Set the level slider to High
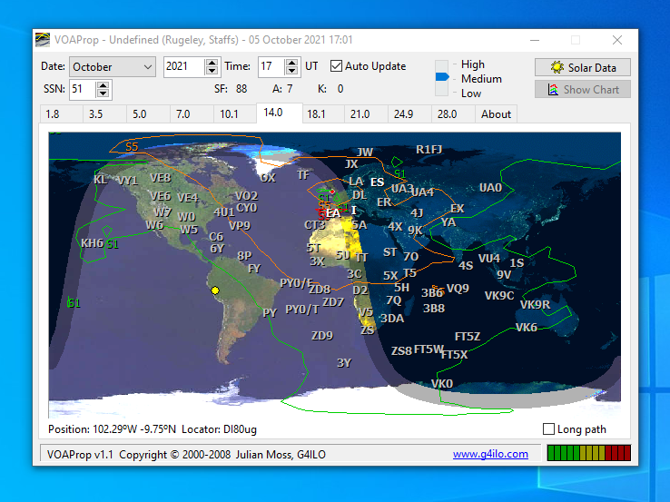670x502 pixels. [473, 64]
